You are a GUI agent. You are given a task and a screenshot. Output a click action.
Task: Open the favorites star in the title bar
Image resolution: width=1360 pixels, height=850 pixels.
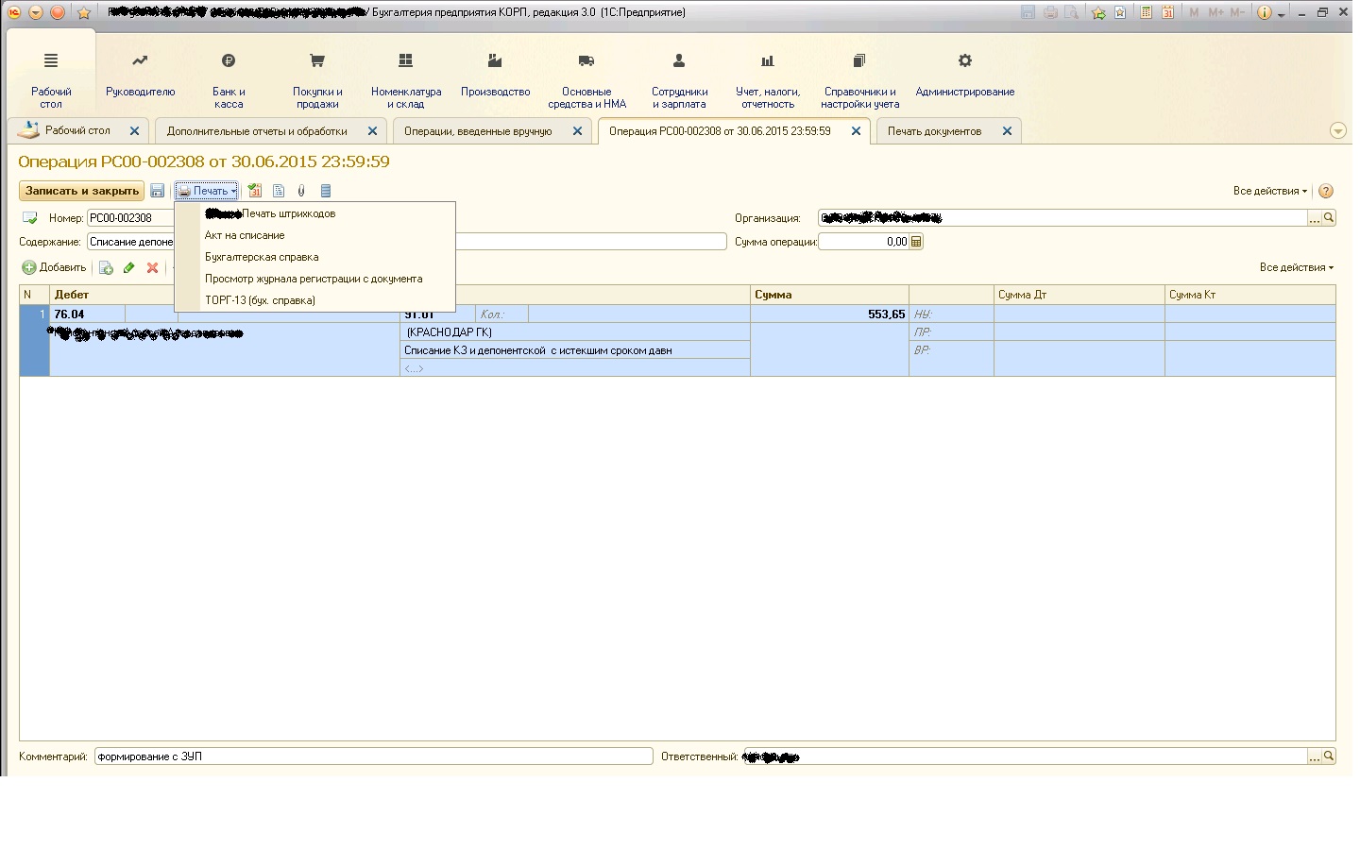coord(83,12)
